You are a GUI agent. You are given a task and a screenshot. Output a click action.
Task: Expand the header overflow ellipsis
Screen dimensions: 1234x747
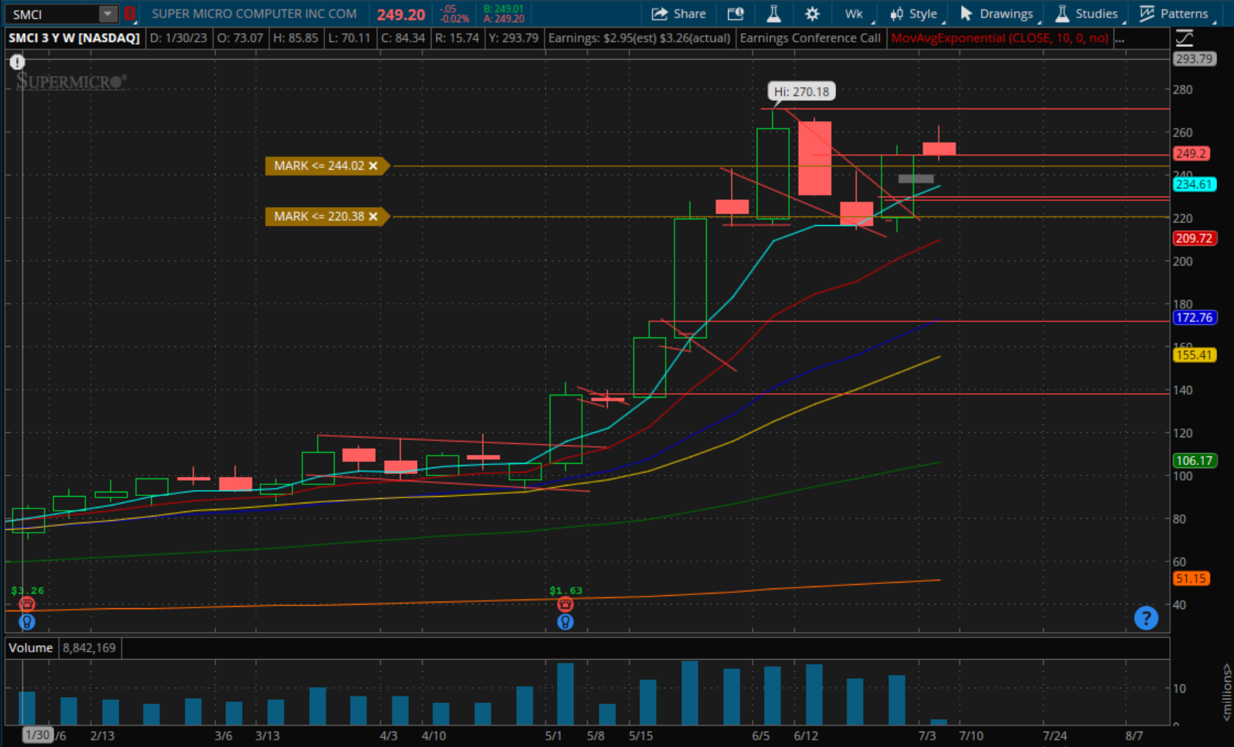click(1119, 38)
